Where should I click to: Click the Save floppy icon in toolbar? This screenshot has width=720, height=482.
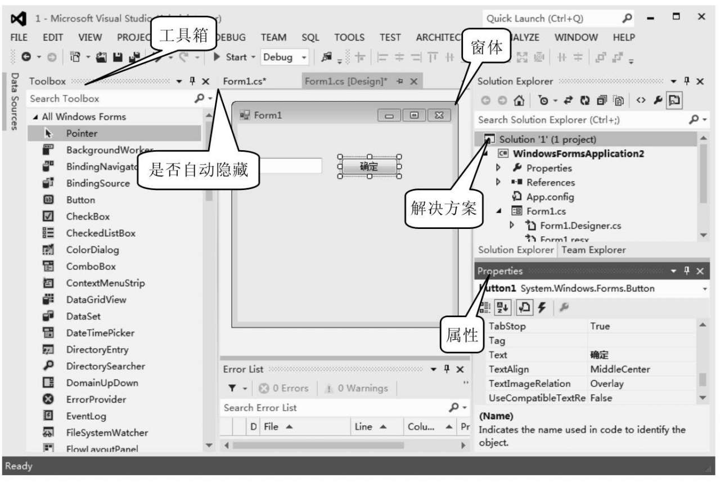pos(119,57)
